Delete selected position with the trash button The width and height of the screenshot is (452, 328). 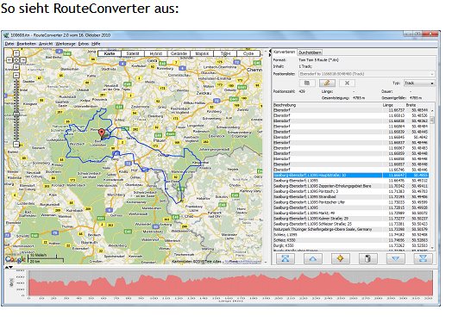pyautogui.click(x=367, y=258)
